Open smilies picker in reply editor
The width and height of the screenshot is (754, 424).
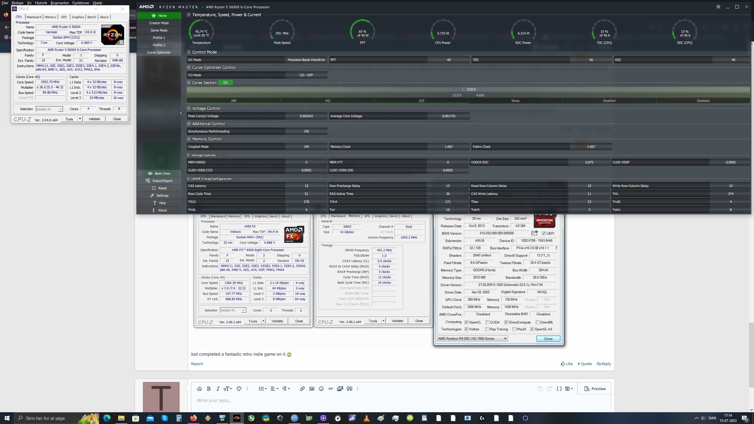[321, 389]
